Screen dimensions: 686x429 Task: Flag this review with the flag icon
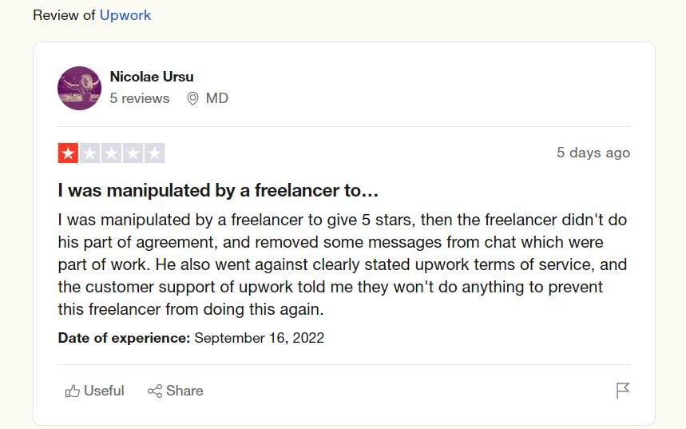(x=623, y=391)
